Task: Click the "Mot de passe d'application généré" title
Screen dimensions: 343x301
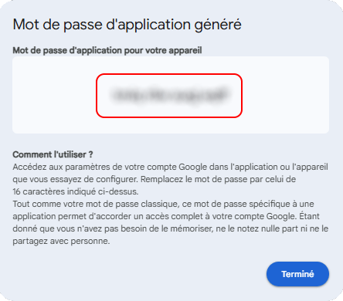Action: click(127, 25)
